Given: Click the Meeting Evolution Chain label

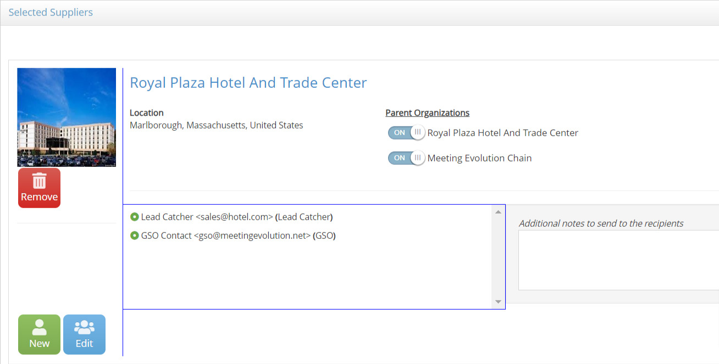Looking at the screenshot, I should tap(479, 158).
